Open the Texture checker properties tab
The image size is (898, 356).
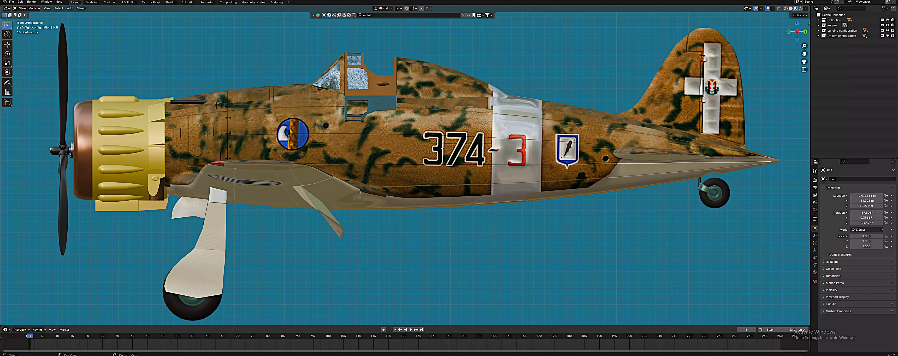coord(815,282)
